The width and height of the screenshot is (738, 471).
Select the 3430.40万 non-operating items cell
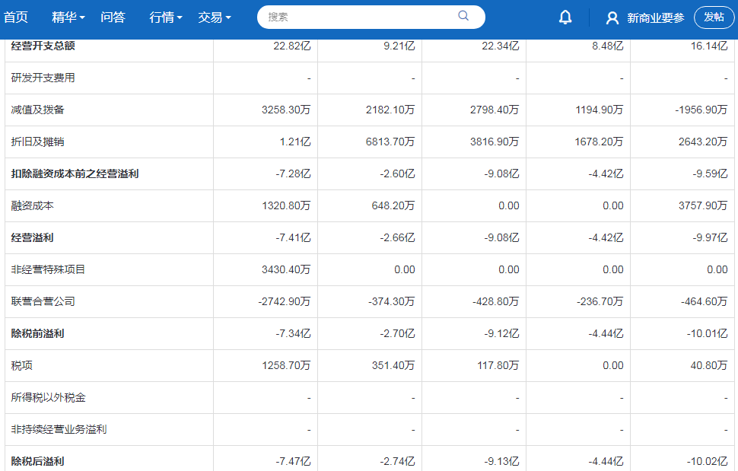[285, 269]
